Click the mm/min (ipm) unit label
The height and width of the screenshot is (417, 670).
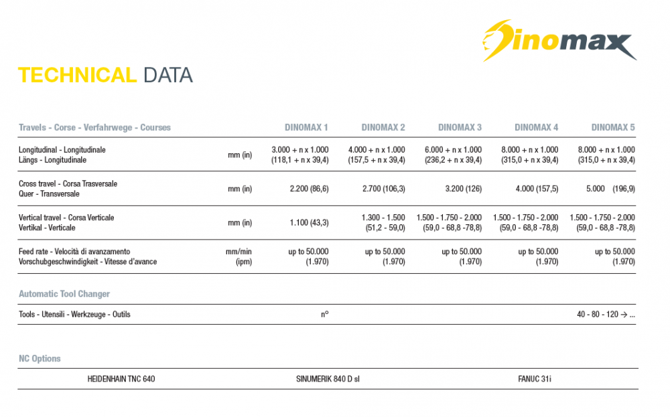coord(239,256)
